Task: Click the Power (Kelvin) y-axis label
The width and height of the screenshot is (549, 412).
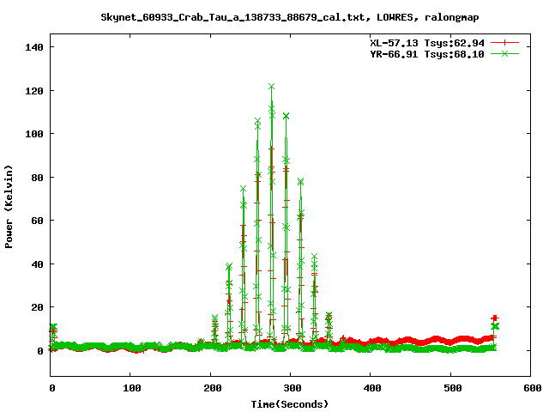Action: [9, 207]
